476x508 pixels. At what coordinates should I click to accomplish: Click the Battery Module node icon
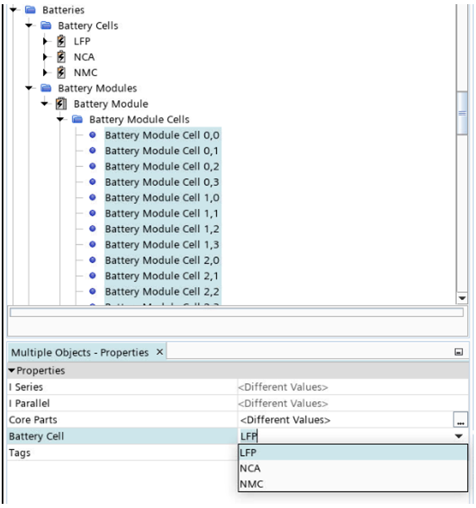point(61,104)
